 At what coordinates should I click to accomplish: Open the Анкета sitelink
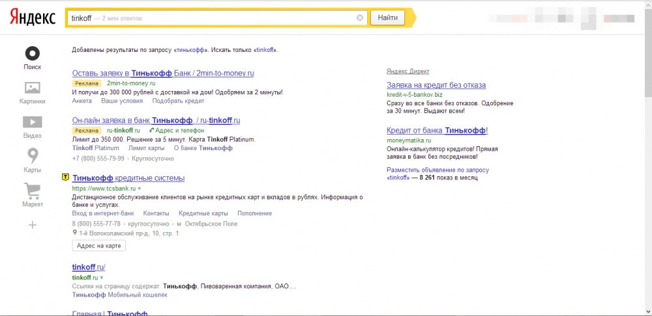click(x=82, y=101)
